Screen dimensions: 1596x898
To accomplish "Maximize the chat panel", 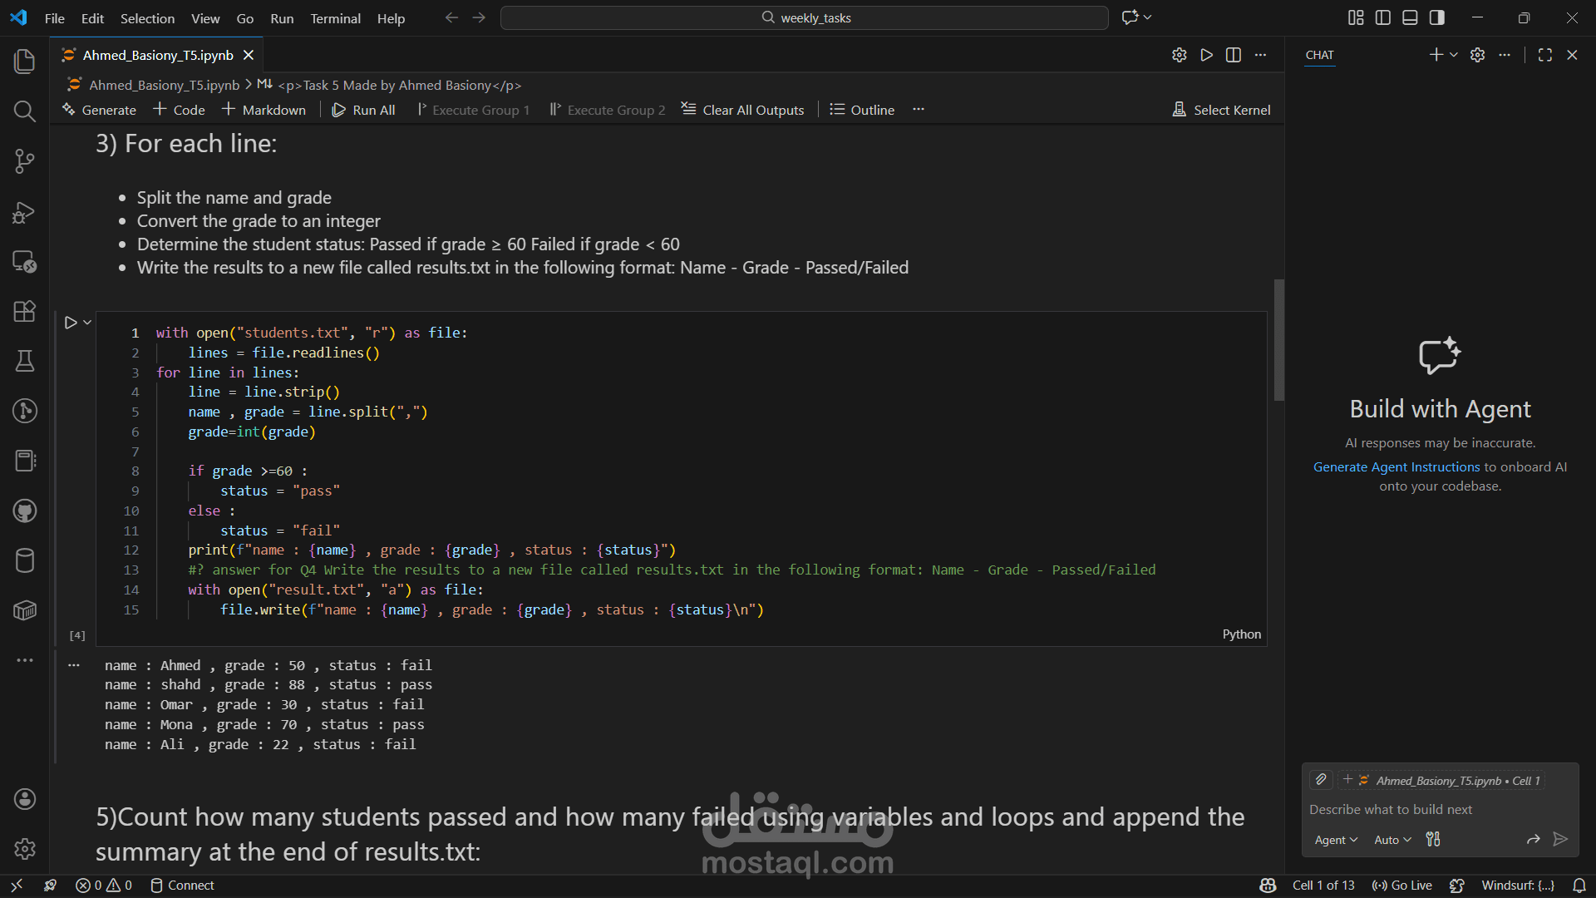I will [1545, 55].
